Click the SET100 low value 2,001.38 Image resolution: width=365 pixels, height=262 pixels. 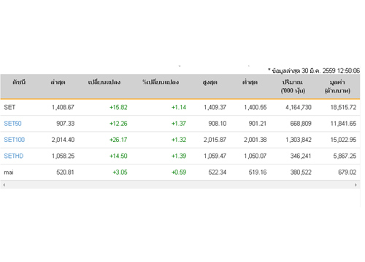coord(255,140)
